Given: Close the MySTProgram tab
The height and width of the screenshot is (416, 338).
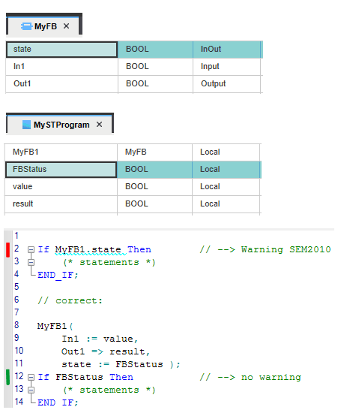Looking at the screenshot, I should pos(99,124).
